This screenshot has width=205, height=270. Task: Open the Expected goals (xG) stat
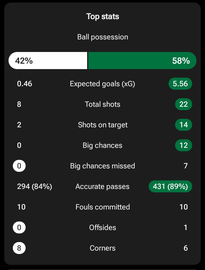[102, 84]
